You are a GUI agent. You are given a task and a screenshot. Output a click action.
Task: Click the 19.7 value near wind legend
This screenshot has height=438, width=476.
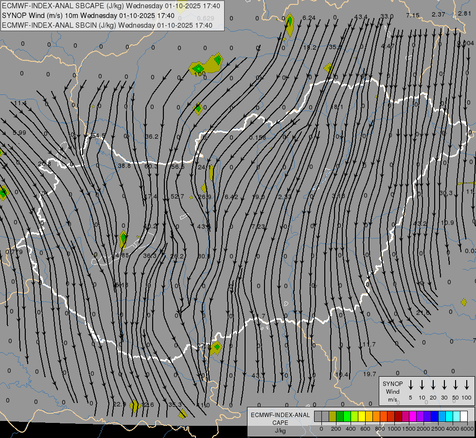pos(370,374)
